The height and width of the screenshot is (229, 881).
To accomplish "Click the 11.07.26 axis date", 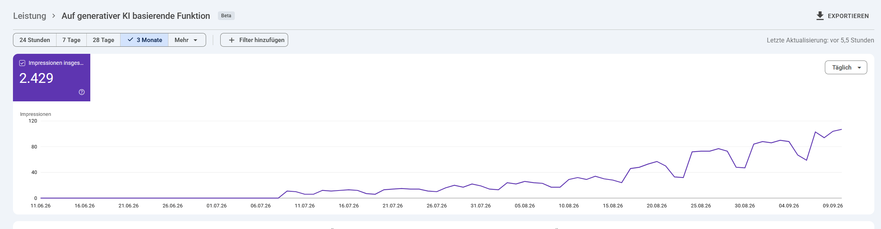I will pos(305,206).
